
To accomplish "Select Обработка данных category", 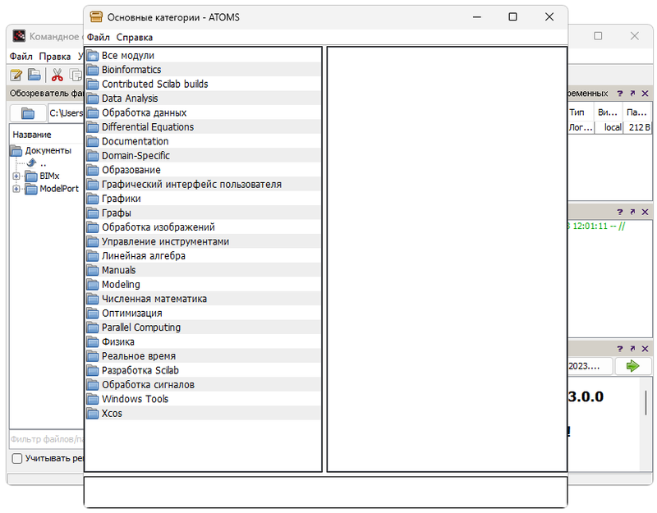I will 203,112.
